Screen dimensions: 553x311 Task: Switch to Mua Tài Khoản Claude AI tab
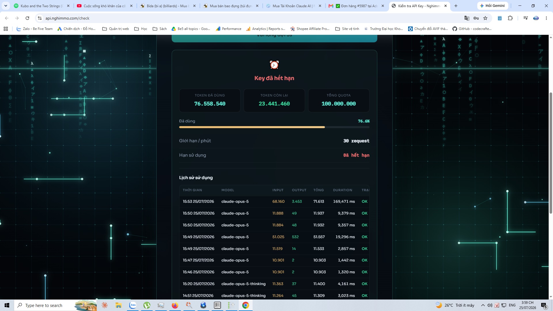coord(294,6)
